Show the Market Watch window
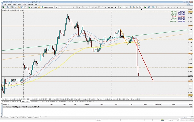Viewport: 194px width, 122px height. (12, 7)
